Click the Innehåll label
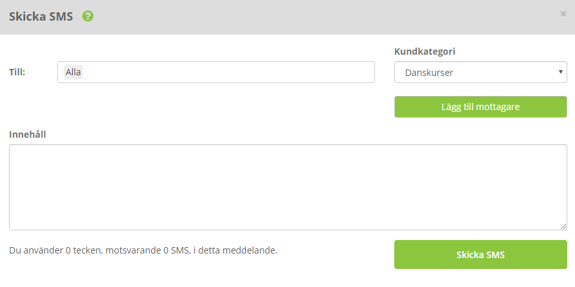Screen dimensions: 575x287 [x=28, y=134]
